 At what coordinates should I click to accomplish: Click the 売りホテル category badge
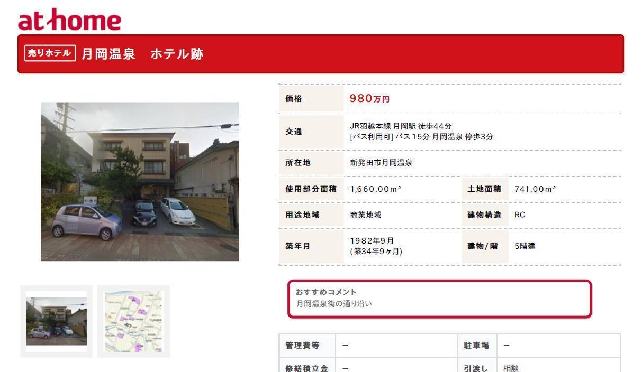pyautogui.click(x=50, y=53)
